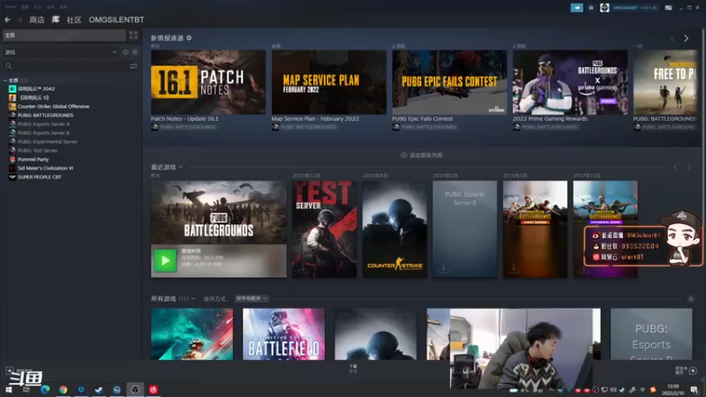Image resolution: width=706 pixels, height=397 pixels.
Task: Open the downloads manager at bottom center
Action: (x=353, y=369)
